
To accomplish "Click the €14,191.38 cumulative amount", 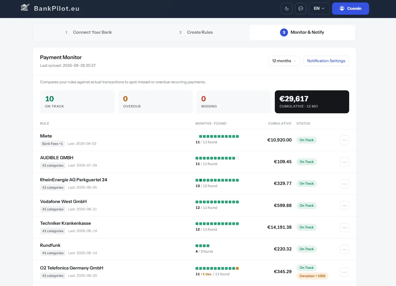I will coord(279,227).
